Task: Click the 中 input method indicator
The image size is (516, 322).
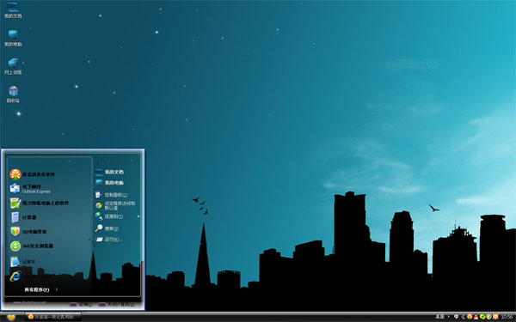Action: [x=456, y=316]
